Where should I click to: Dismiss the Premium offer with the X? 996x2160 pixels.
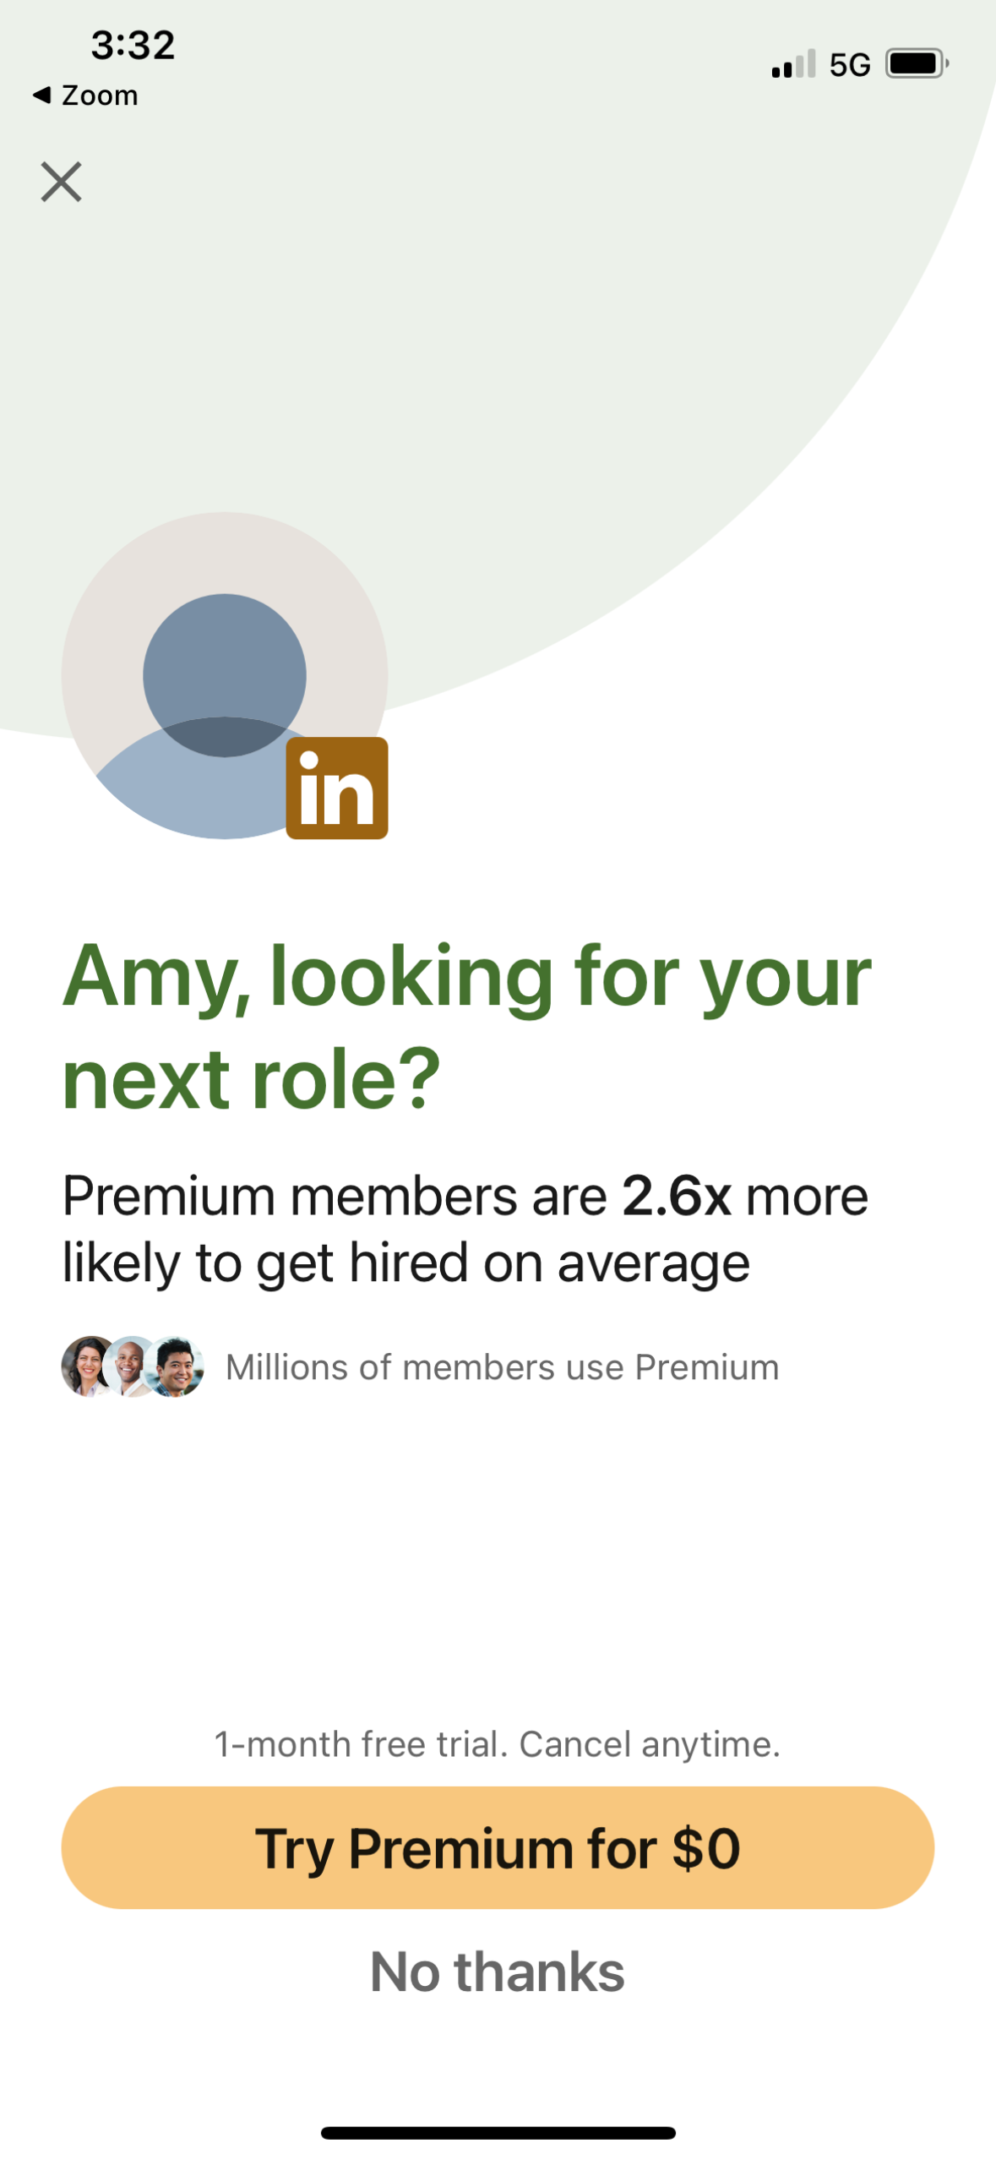(63, 182)
